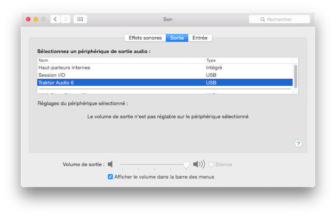Select Traktor Audio 6 device row
The width and height of the screenshot is (336, 217).
tap(165, 83)
